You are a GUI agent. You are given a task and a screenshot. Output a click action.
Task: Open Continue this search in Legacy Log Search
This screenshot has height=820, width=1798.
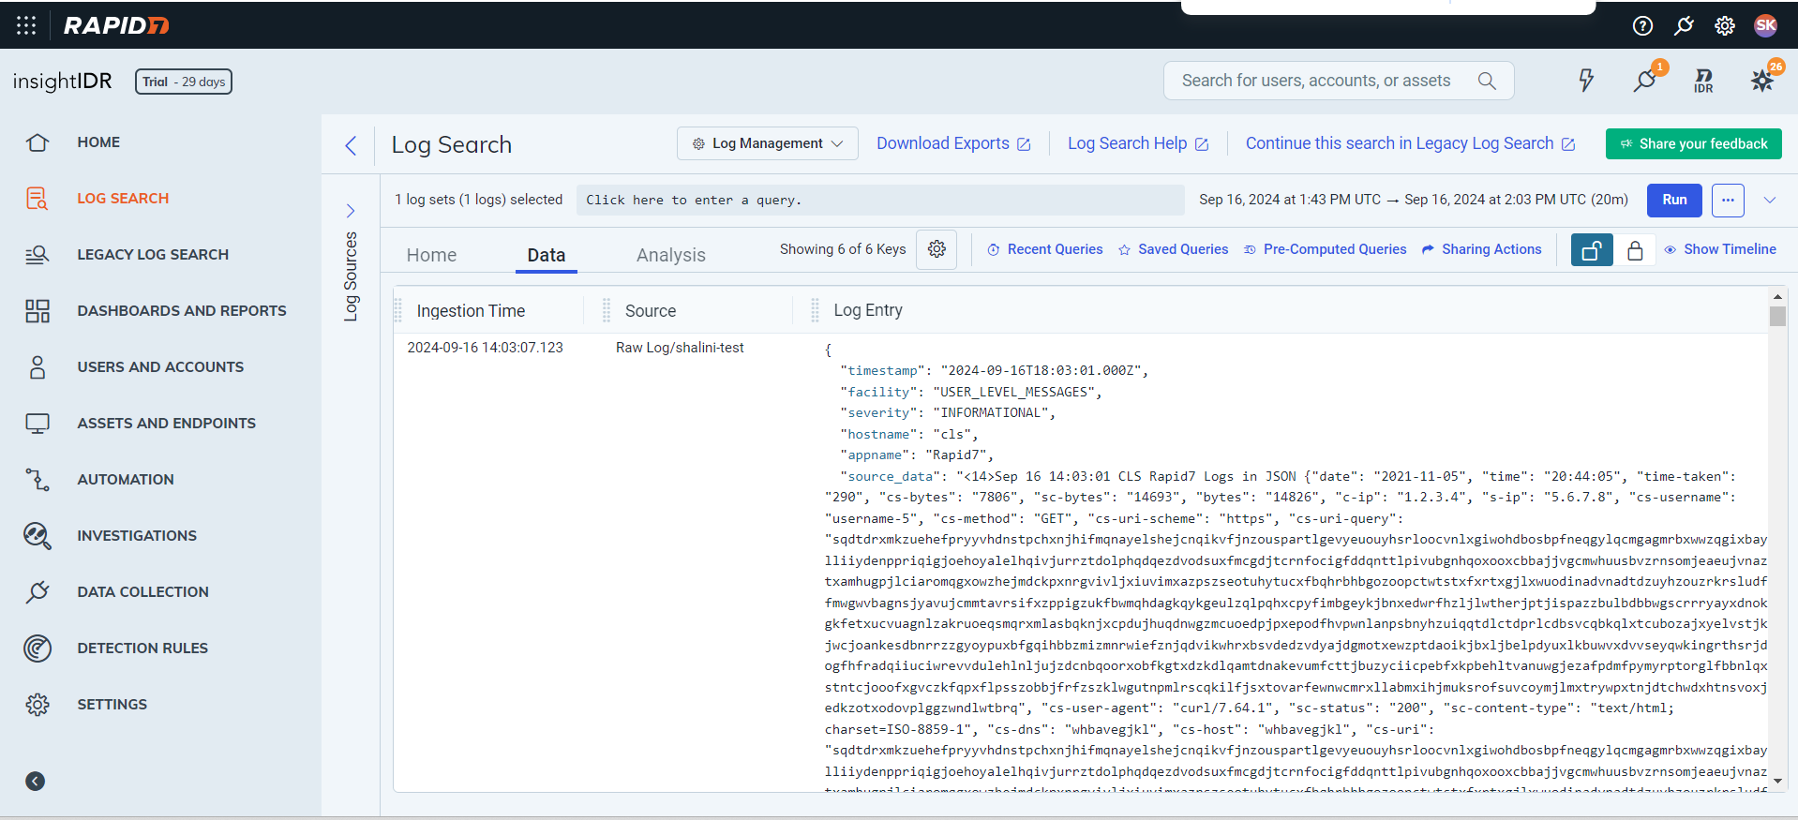pos(1410,143)
